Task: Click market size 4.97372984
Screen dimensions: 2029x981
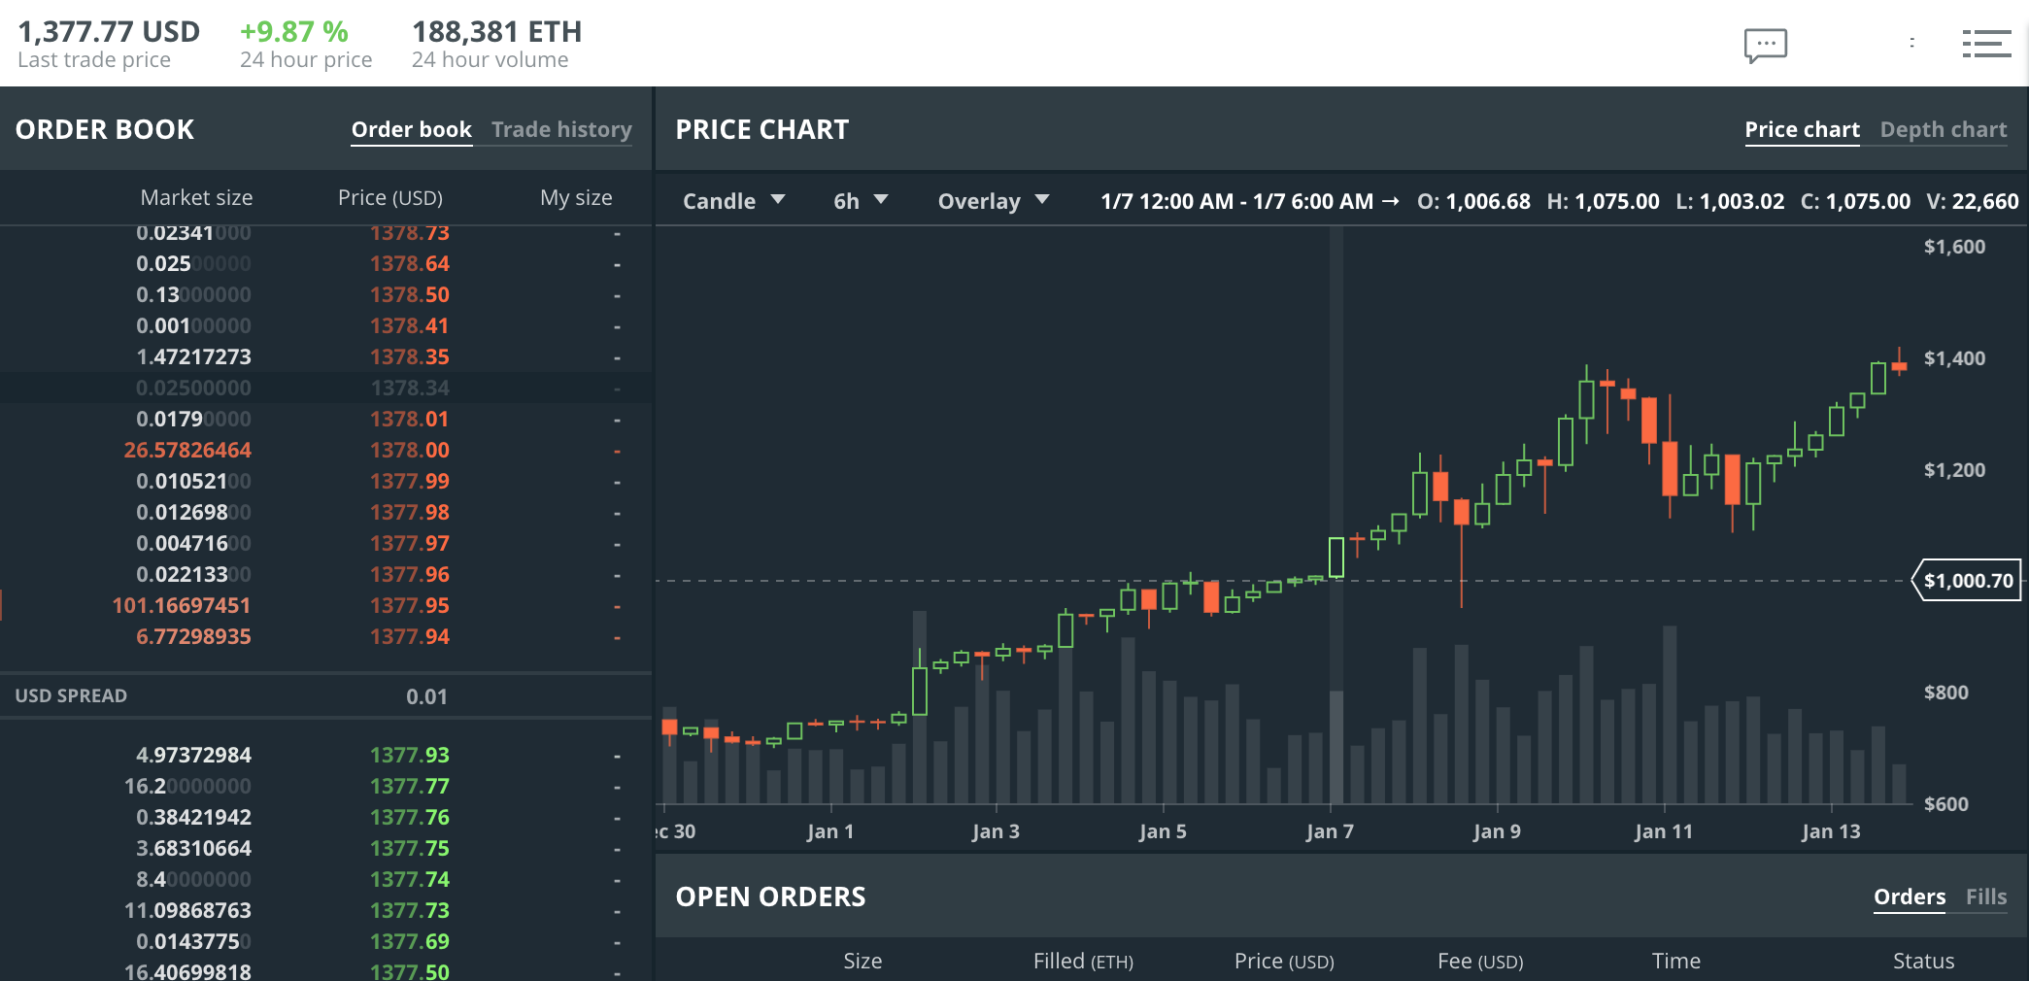Action: [x=193, y=755]
